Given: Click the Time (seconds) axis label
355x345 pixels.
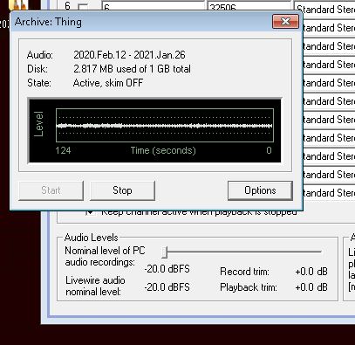Looking at the screenshot, I should 163,150.
